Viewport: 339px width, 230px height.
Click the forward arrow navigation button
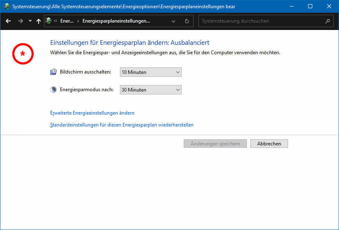[20, 21]
